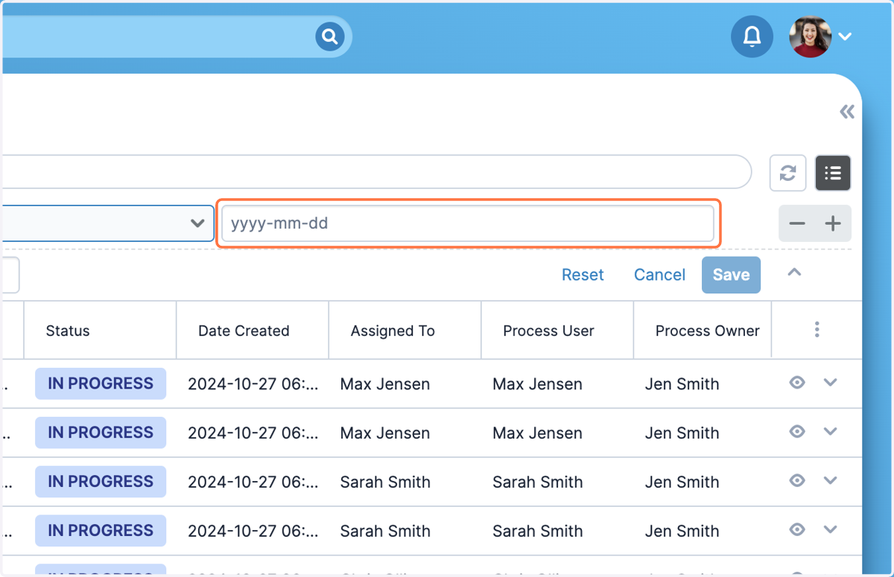Viewport: 894px width, 577px height.
Task: Click the magnifier search icon in top bar
Action: (329, 36)
